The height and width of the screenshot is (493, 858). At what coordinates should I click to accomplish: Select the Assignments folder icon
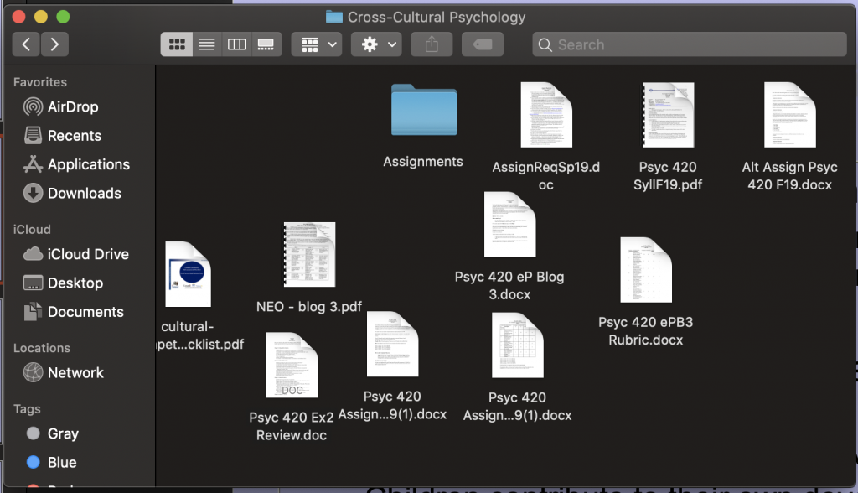coord(423,110)
